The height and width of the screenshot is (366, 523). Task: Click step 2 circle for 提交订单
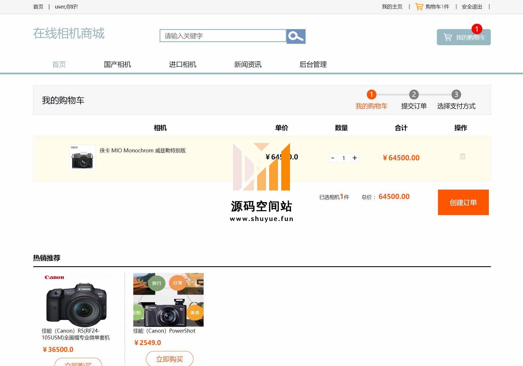[414, 94]
